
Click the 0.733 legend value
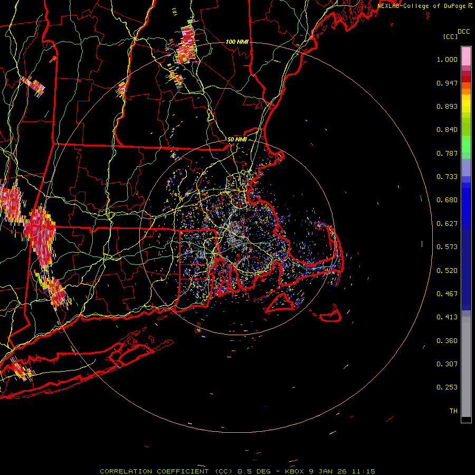coord(447,177)
